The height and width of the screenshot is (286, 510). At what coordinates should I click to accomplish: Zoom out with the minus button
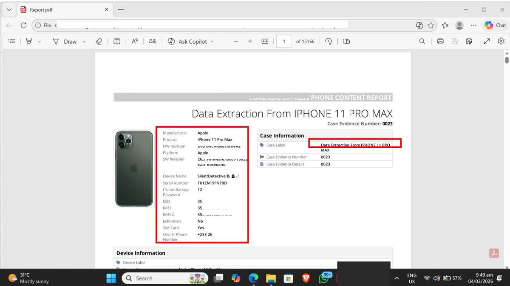point(236,41)
